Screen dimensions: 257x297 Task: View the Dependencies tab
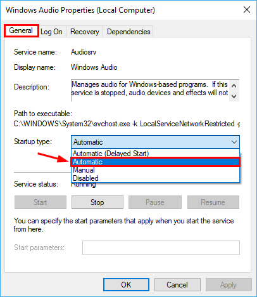pos(128,32)
